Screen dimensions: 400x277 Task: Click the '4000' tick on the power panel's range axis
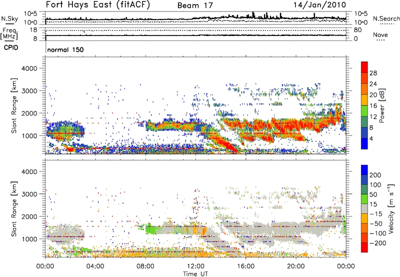(x=29, y=68)
